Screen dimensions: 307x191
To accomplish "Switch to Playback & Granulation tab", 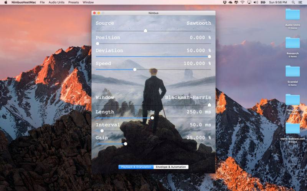I will pyautogui.click(x=136, y=167).
